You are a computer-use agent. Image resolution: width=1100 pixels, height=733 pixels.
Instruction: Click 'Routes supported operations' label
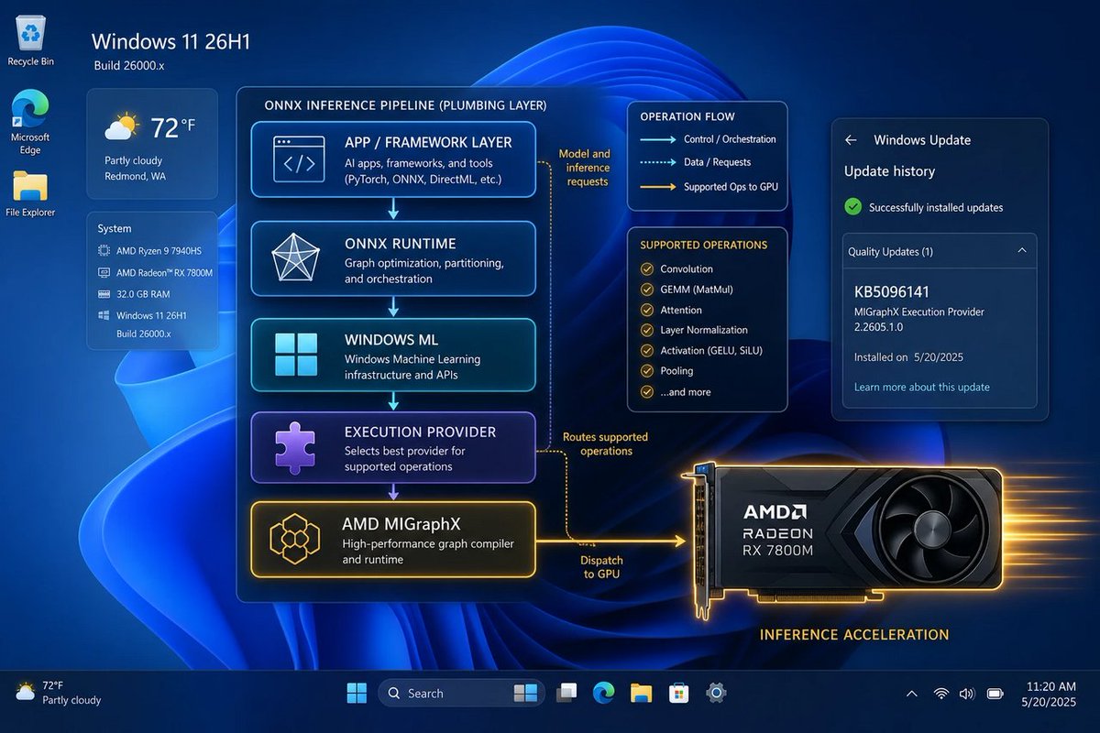605,444
